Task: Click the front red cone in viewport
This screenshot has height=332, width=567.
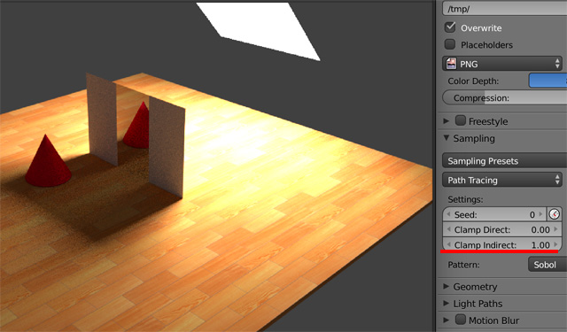Action: [x=47, y=165]
